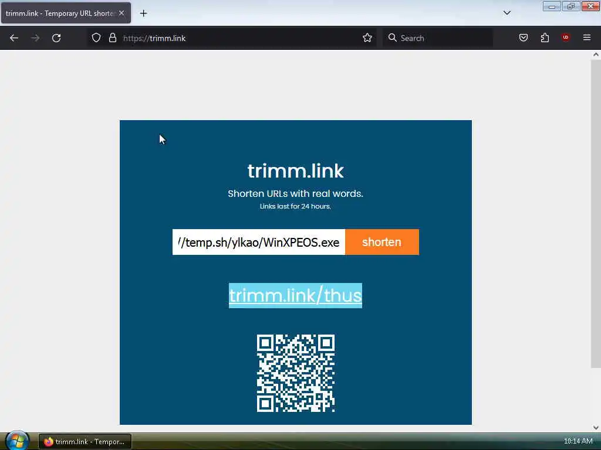Open the Firefox hamburger menu
This screenshot has width=601, height=450.
(x=587, y=37)
